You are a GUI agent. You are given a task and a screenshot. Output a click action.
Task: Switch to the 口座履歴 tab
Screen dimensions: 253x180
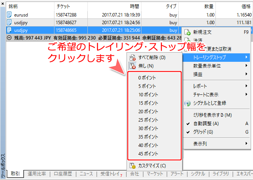click(63, 174)
